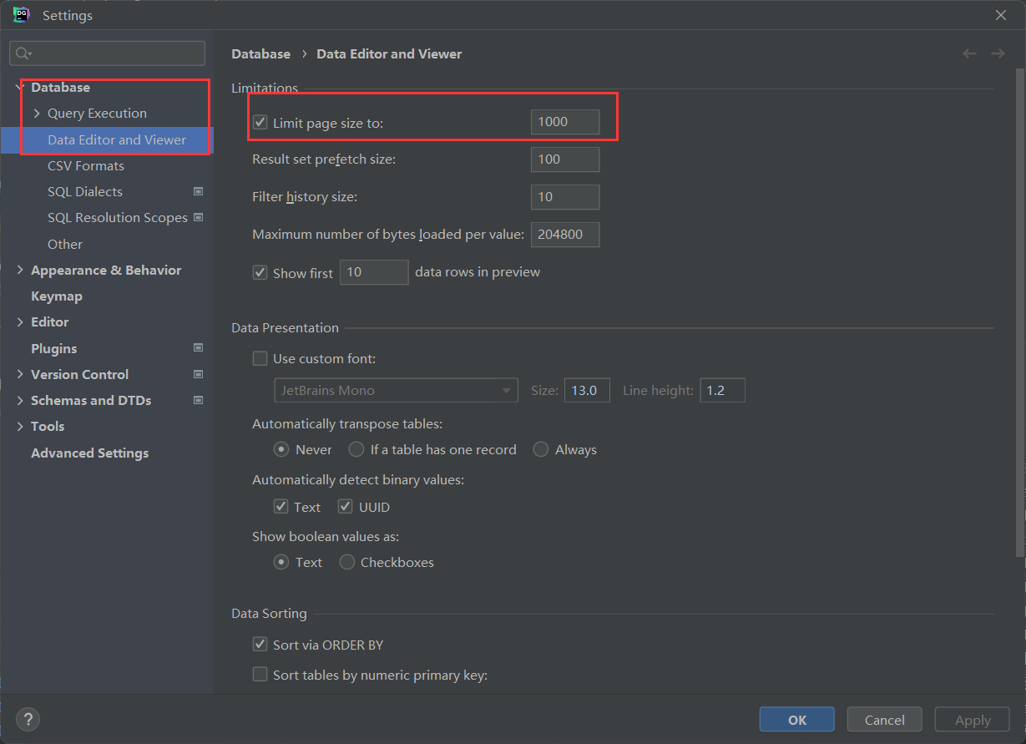Click the page size limit field
Viewport: 1026px width, 744px height.
[565, 122]
